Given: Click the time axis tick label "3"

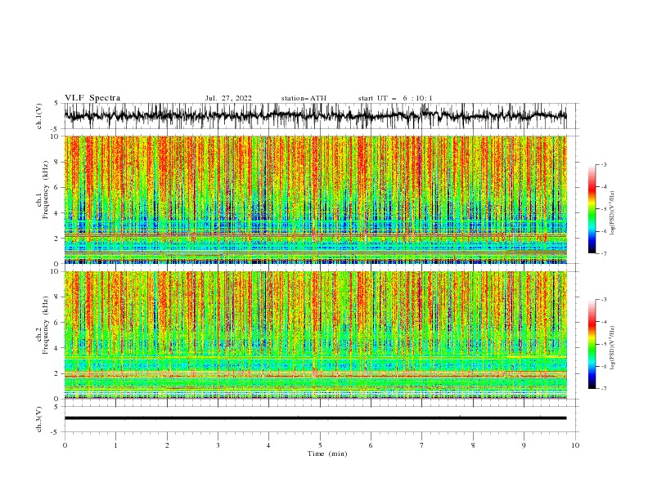Looking at the screenshot, I should 218,445.
